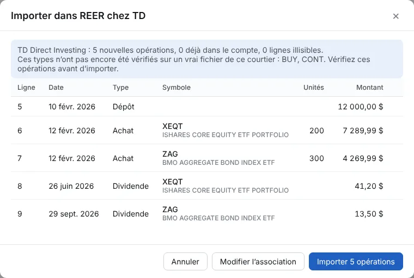
Task: Click the amount 12 000,00 $
Action: [361, 107]
